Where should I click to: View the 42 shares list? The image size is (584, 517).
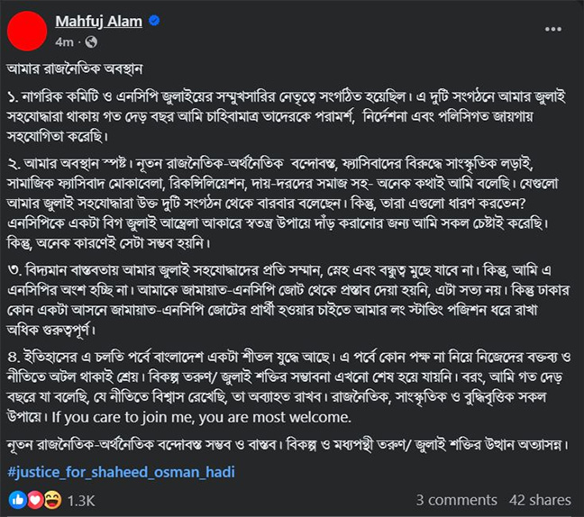pos(540,500)
